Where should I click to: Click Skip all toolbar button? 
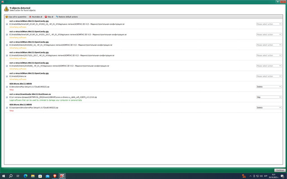[x=49, y=17]
